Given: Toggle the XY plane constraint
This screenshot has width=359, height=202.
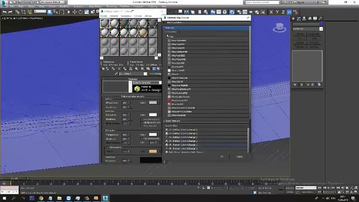Looking at the screenshot, I should [289, 12].
